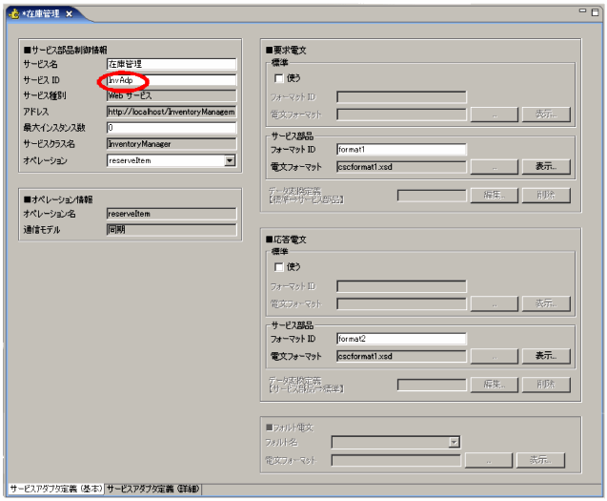
Task: Click the アドレス field with localhost URL
Action: [x=172, y=112]
